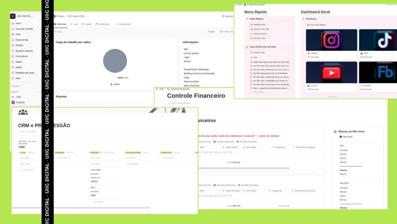397x224 pixels.
Task: Expand hidden properties under CRM title
Action: (28, 132)
